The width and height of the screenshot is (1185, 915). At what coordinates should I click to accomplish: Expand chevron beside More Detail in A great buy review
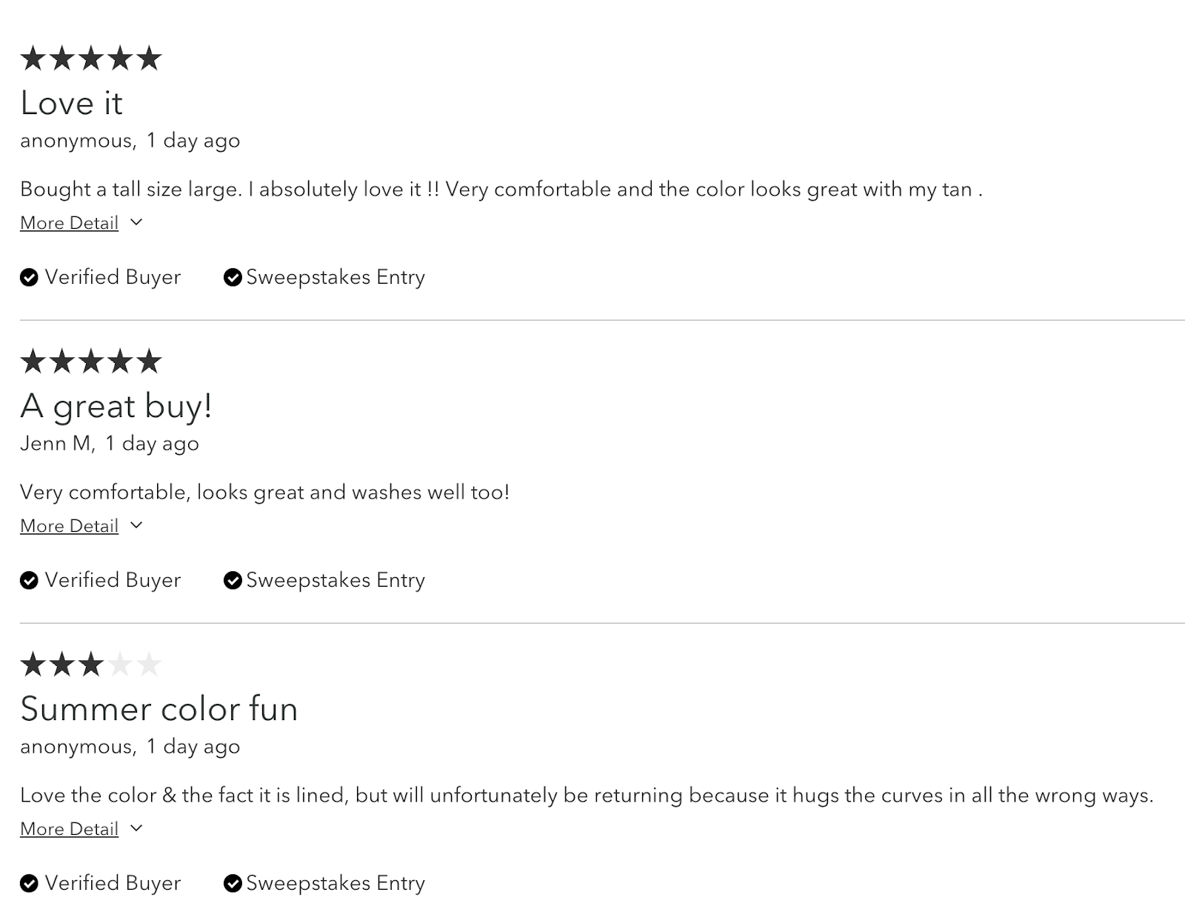[136, 525]
